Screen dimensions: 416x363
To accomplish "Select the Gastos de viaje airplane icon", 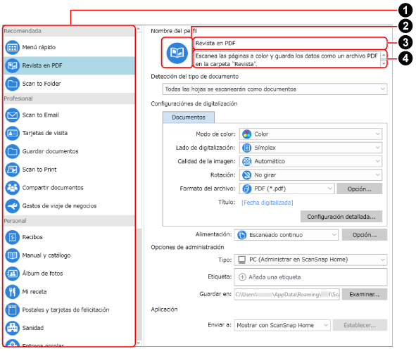I will (12, 206).
